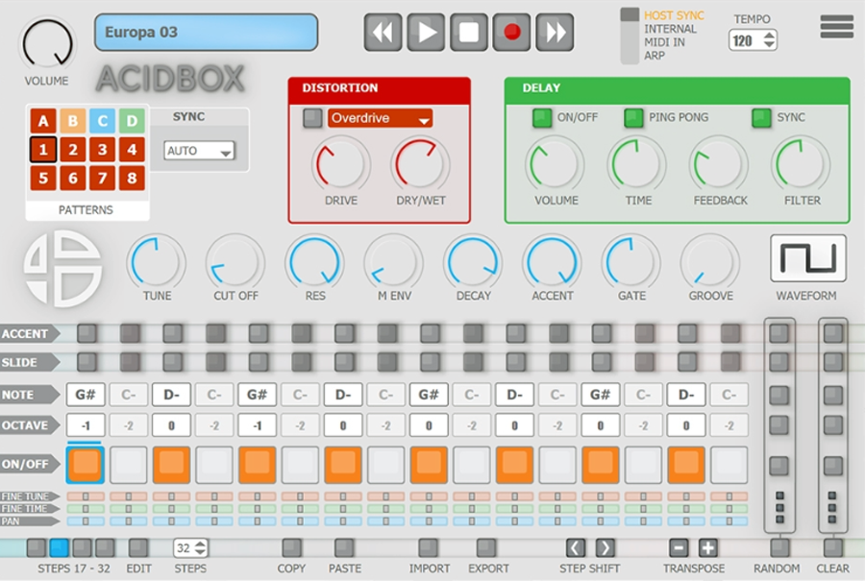This screenshot has width=865, height=581.
Task: Select pattern bank D
Action: (132, 121)
